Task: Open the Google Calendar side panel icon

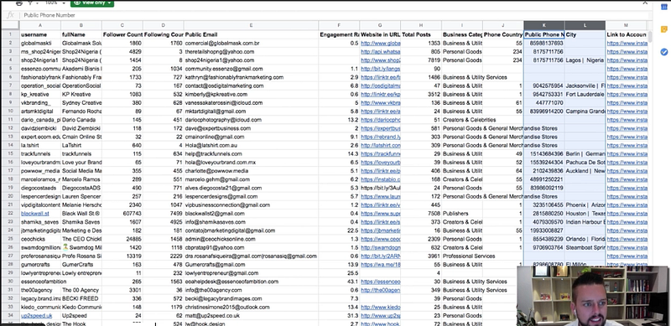Action: point(664,8)
